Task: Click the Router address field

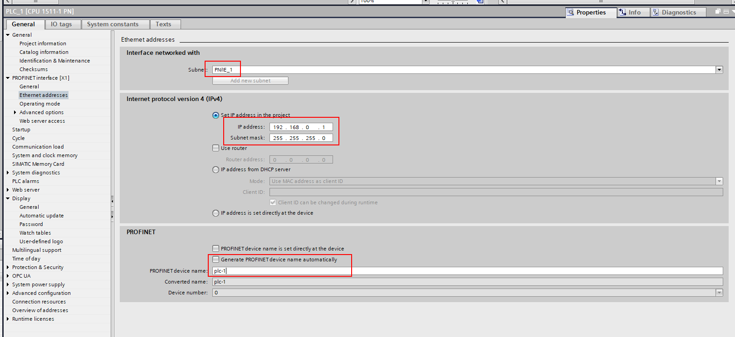Action: click(301, 159)
